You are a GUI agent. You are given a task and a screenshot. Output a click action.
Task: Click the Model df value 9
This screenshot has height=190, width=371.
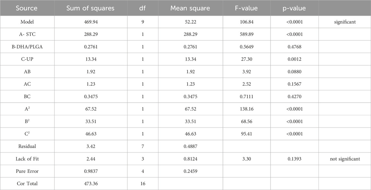point(143,22)
